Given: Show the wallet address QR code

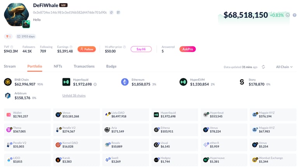Looking at the screenshot, I should (118, 12).
